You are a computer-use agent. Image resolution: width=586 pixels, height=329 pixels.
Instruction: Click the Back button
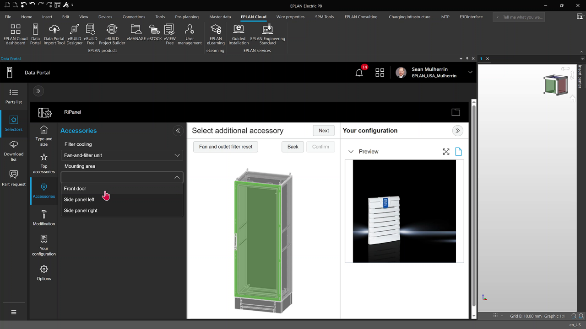[293, 147]
